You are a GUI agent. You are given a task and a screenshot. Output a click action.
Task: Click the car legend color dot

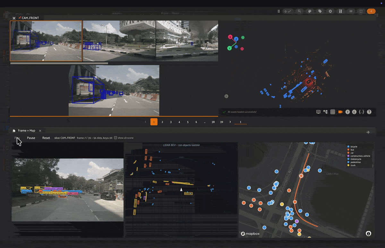348,153
